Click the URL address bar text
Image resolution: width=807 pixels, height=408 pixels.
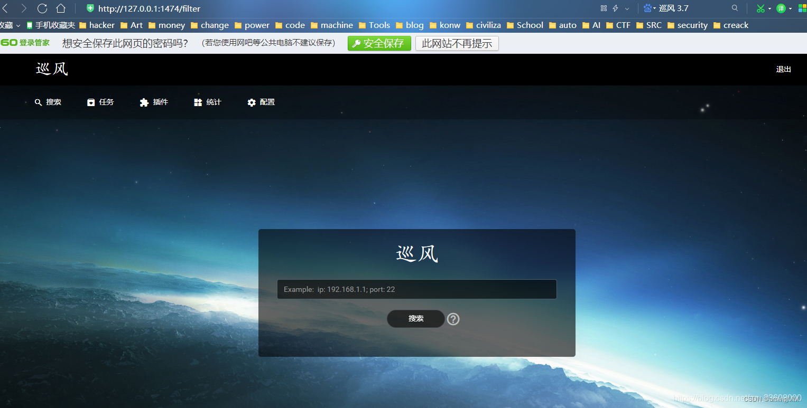[x=149, y=8]
